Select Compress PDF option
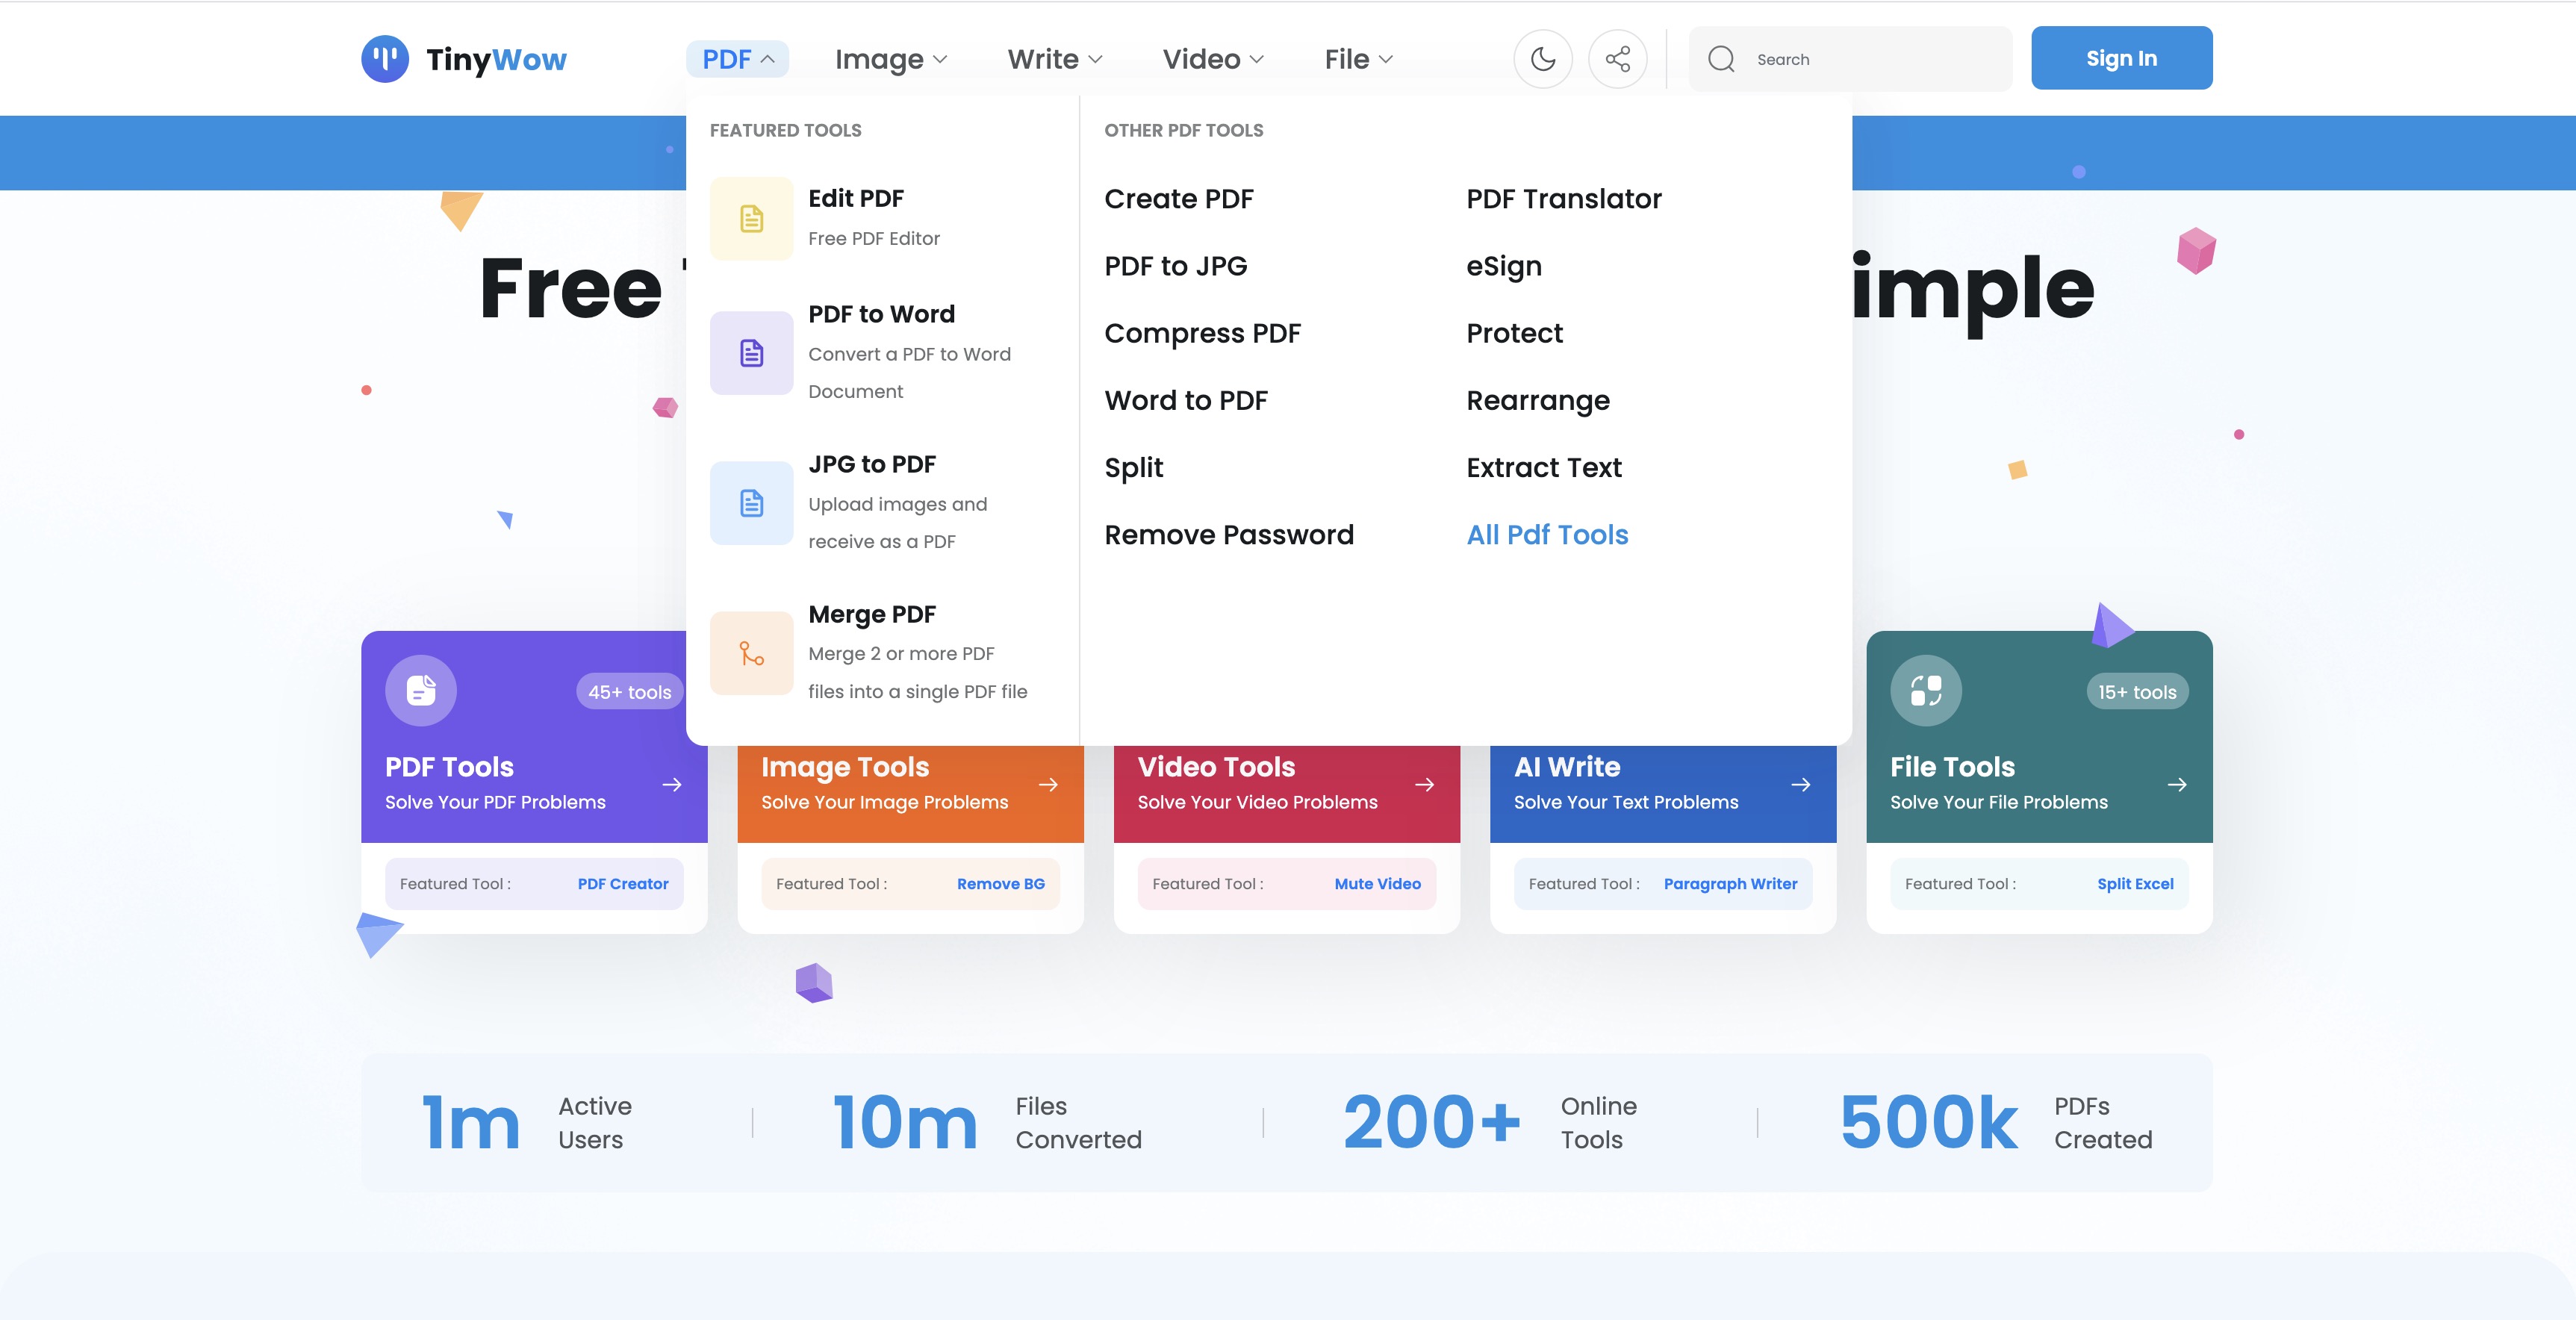 point(1202,333)
